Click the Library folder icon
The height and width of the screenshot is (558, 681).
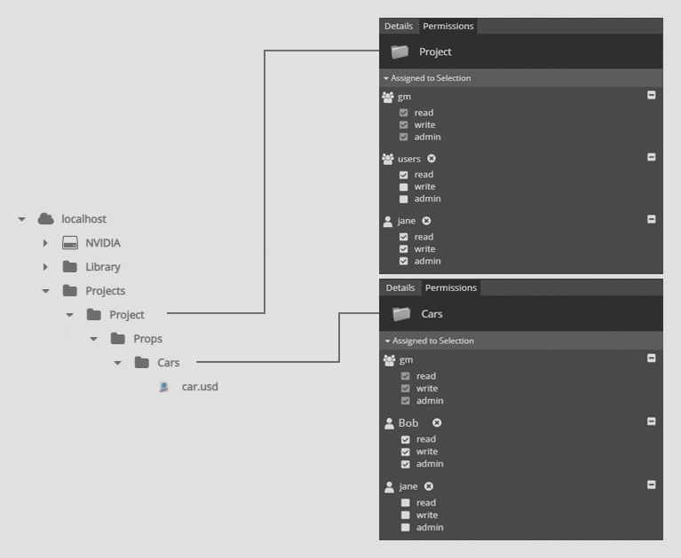coord(70,266)
